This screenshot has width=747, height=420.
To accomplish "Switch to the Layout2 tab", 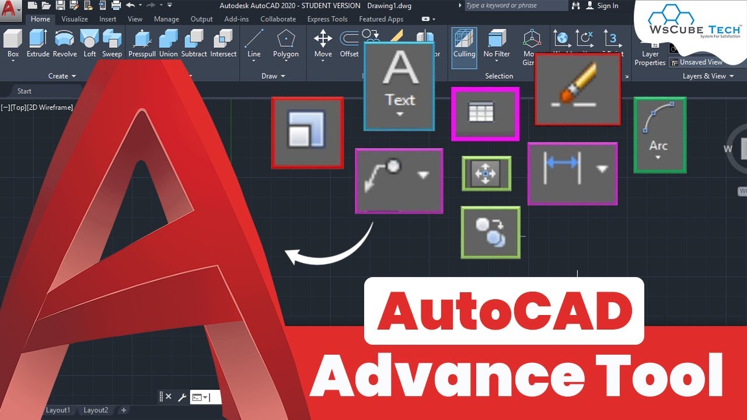I will (x=96, y=410).
